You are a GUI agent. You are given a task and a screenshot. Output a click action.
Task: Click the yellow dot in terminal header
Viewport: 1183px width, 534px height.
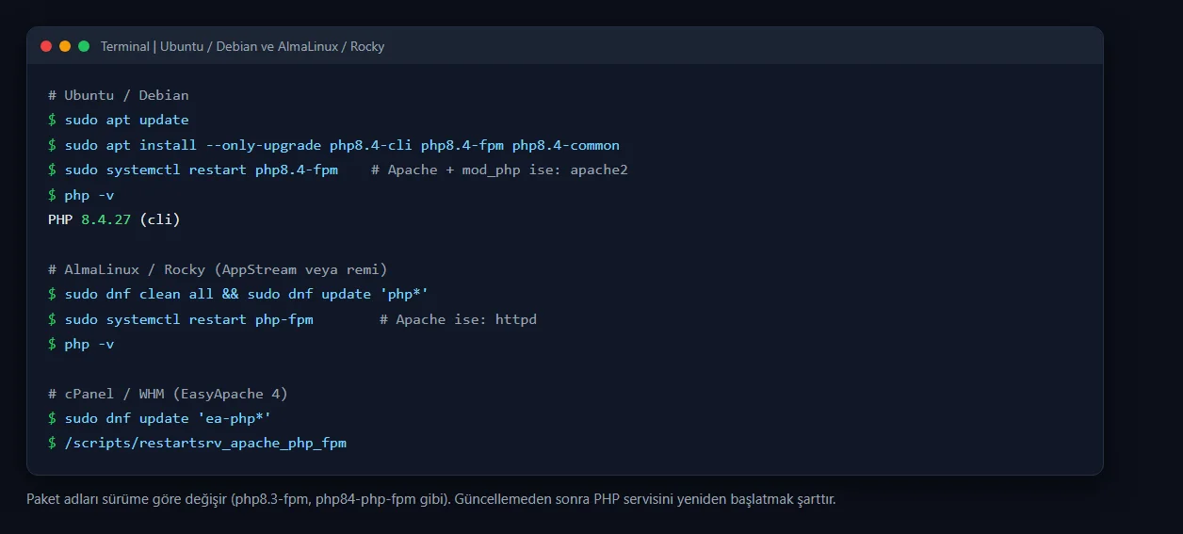[65, 46]
